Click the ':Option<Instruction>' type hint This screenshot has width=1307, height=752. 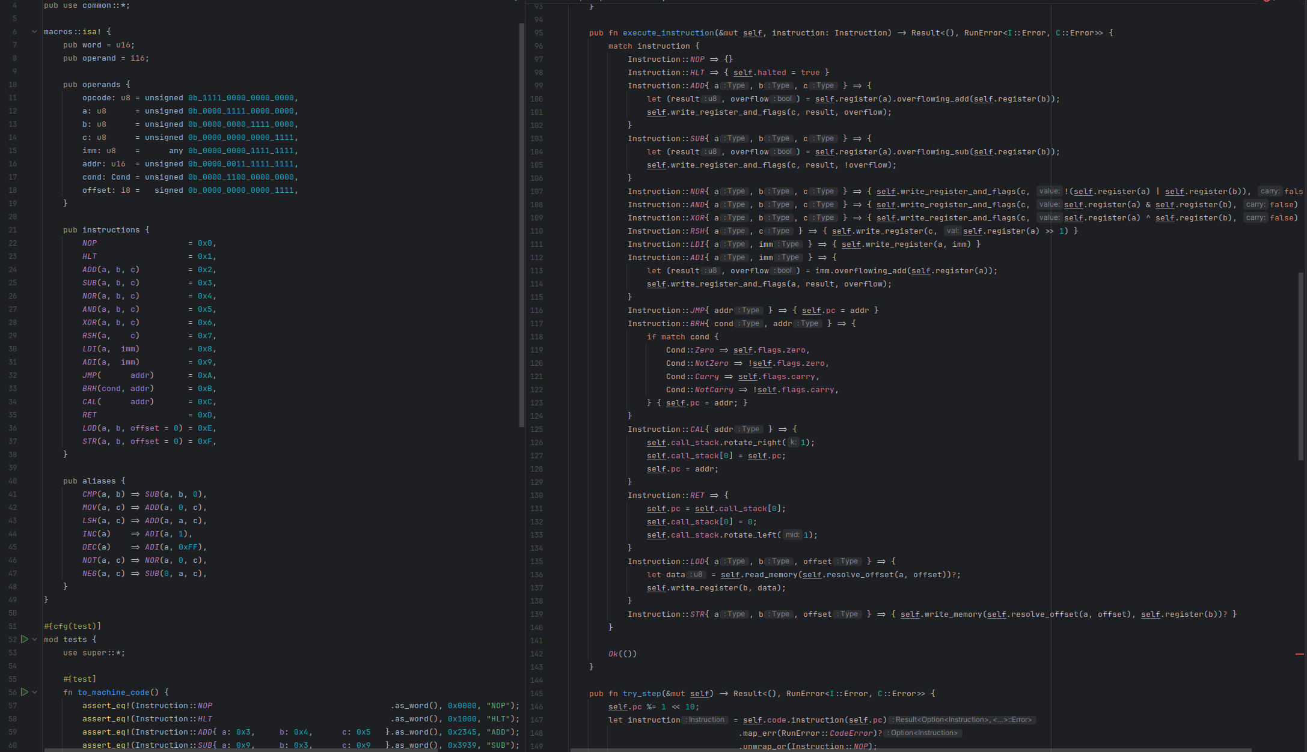click(923, 733)
